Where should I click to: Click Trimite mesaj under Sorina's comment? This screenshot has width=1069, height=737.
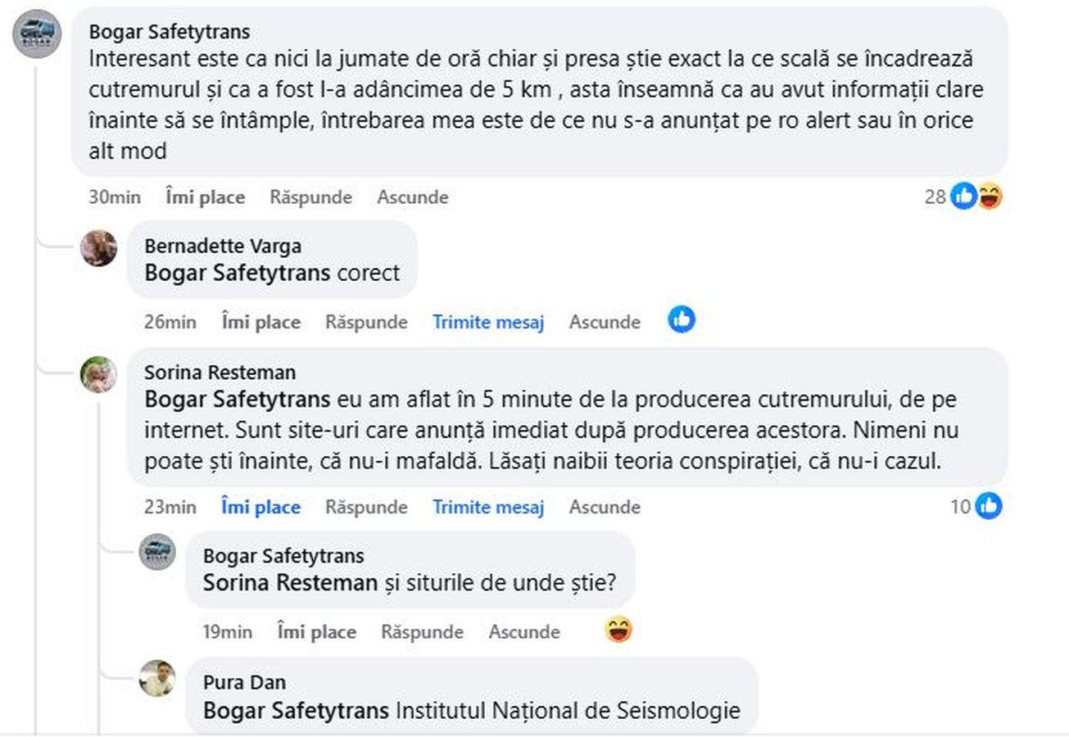(x=488, y=508)
